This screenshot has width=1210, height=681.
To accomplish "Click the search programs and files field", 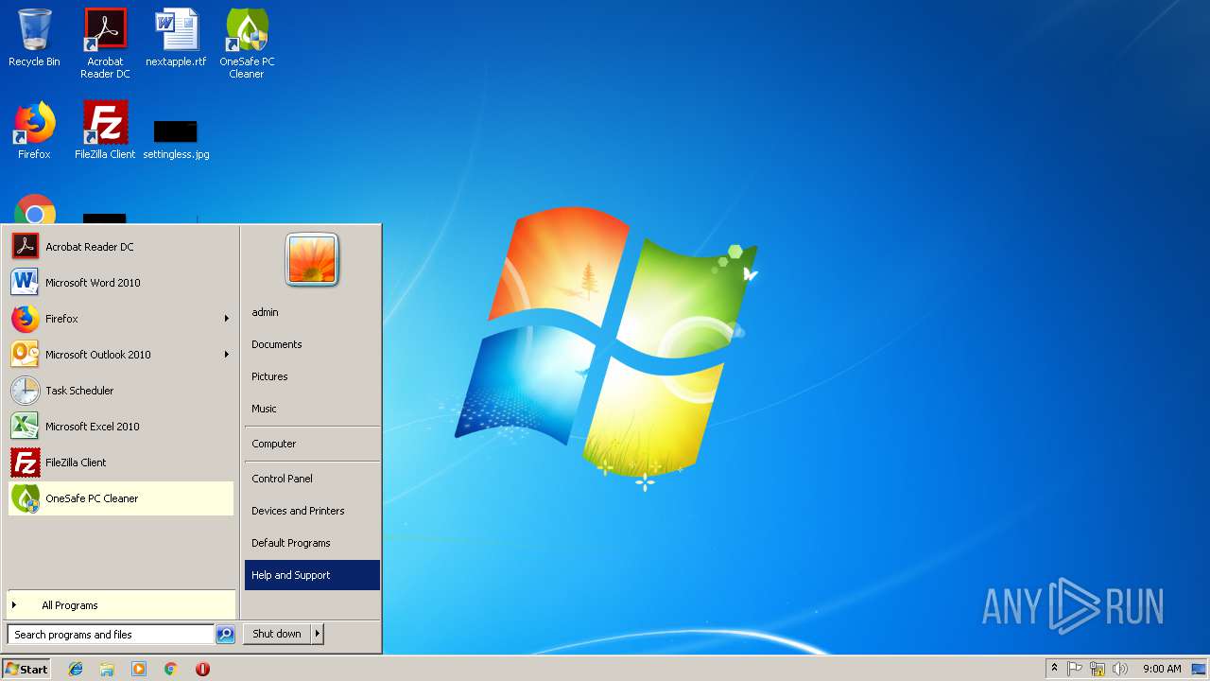I will pyautogui.click(x=111, y=635).
